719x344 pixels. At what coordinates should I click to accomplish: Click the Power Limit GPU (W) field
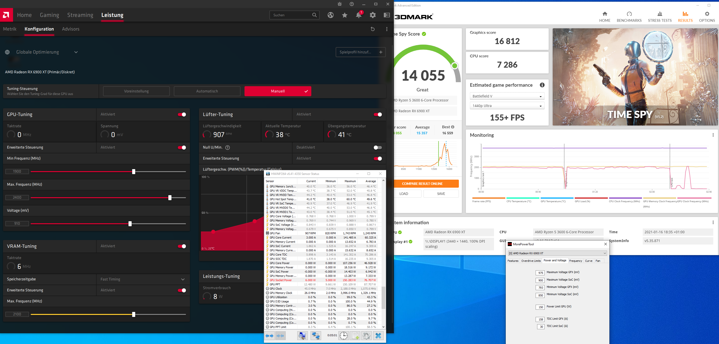coord(540,307)
